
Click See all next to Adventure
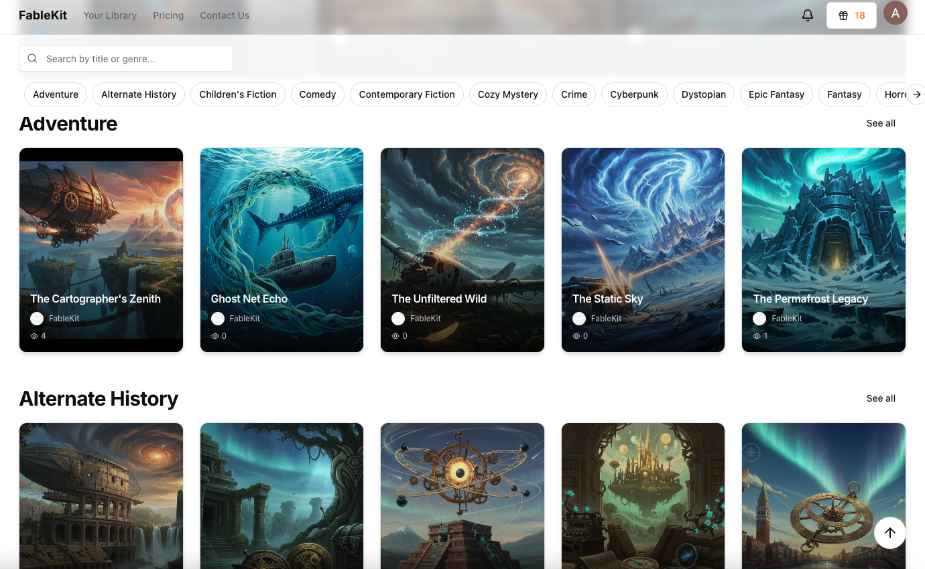click(881, 123)
